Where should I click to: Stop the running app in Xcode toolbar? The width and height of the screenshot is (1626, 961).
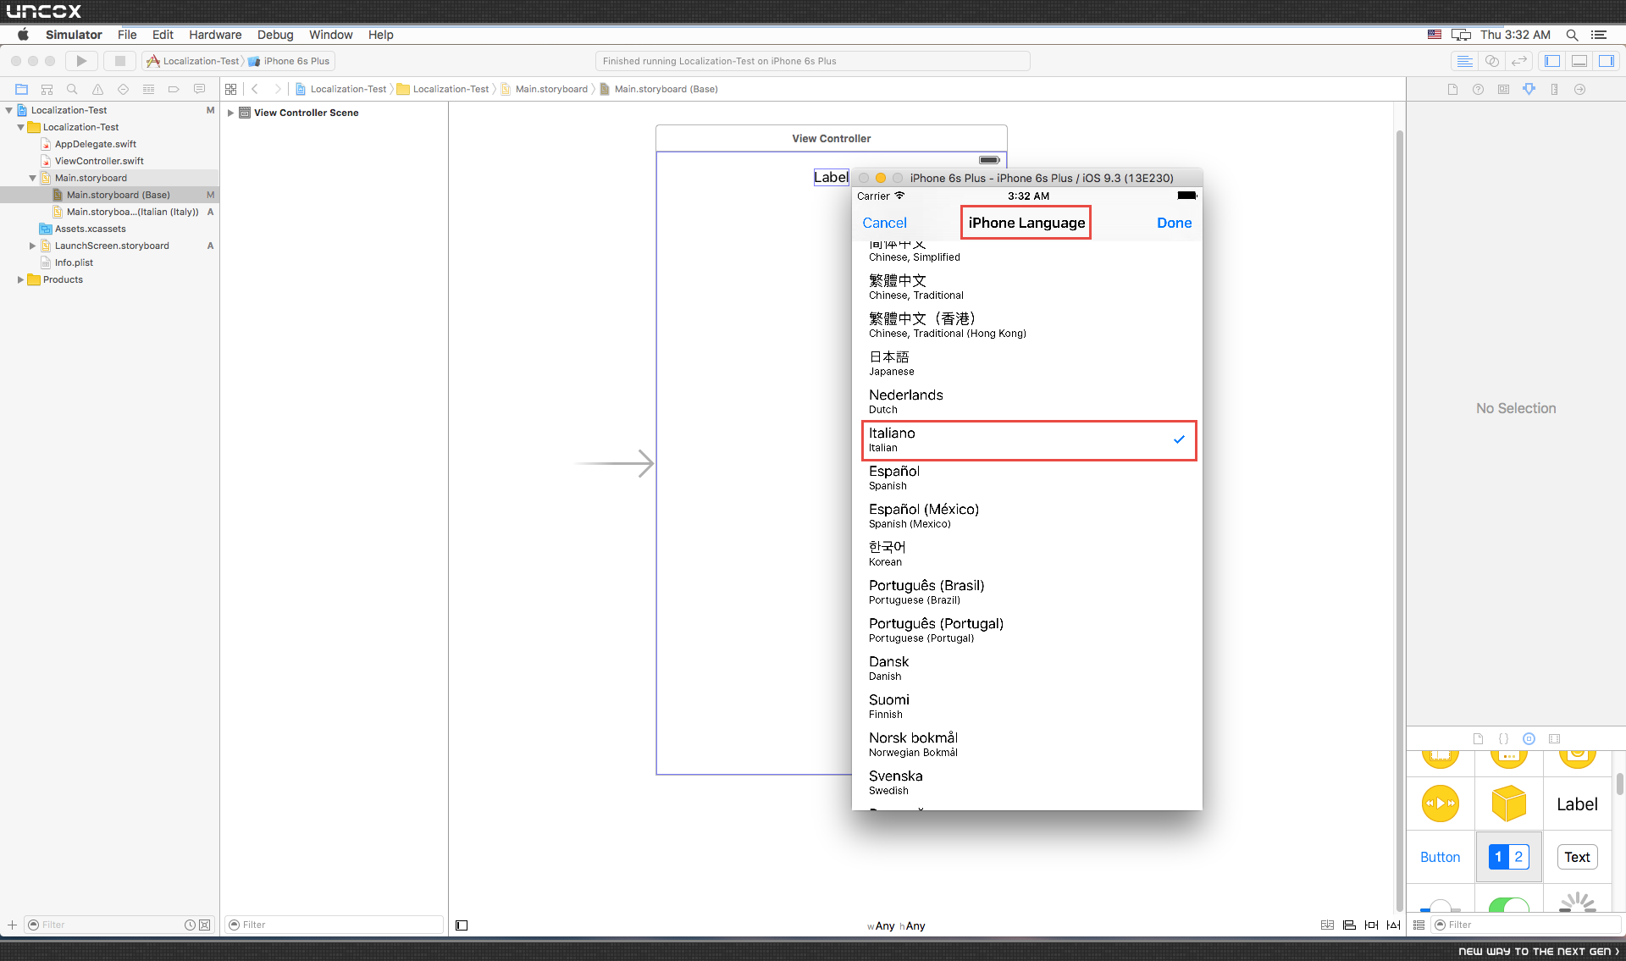[120, 61]
